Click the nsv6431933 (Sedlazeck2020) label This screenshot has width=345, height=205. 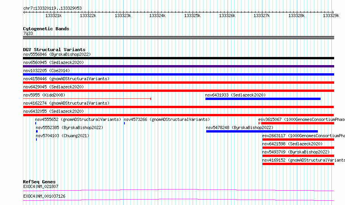pos(235,95)
